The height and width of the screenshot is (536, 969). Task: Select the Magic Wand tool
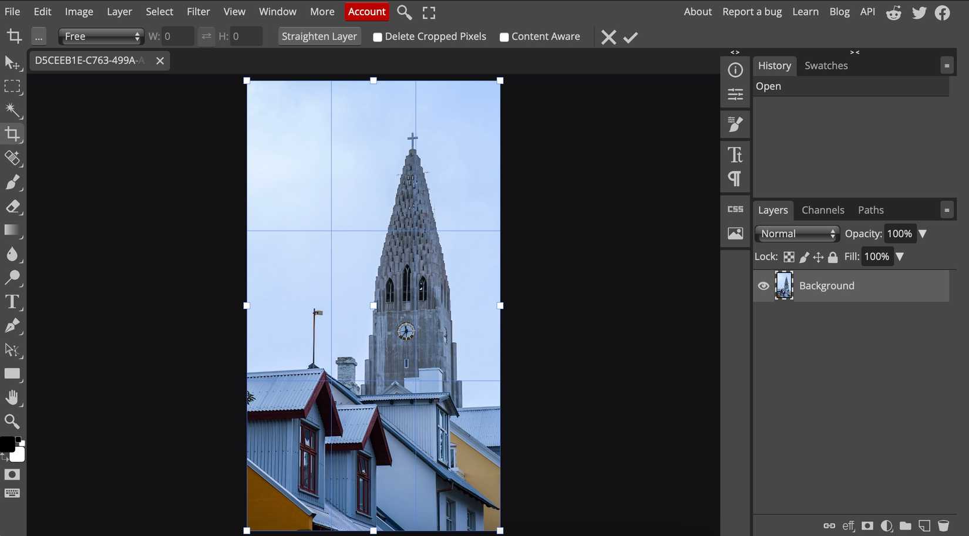tap(12, 110)
